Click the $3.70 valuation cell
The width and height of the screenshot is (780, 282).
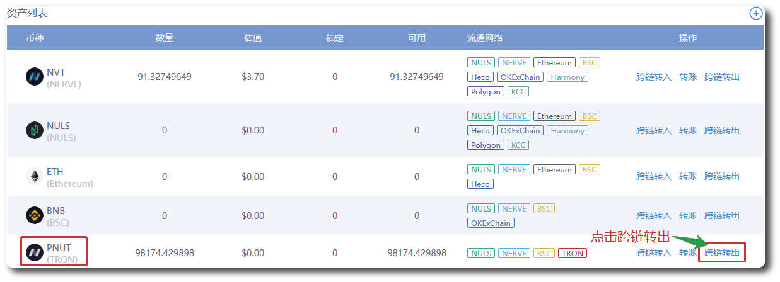(x=253, y=77)
